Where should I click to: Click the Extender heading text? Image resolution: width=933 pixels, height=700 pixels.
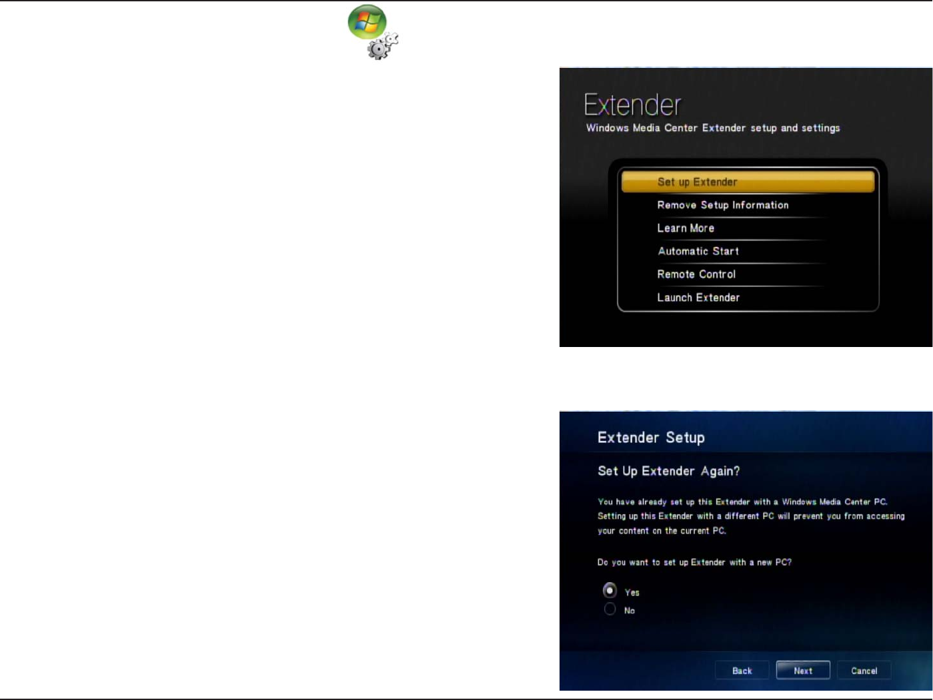coord(632,105)
